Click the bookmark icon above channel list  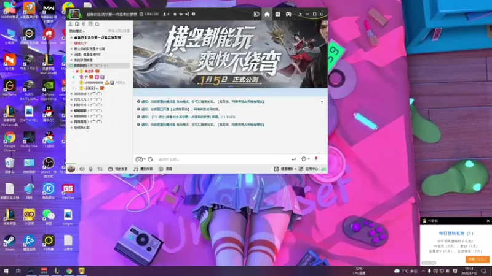pyautogui.click(x=90, y=24)
